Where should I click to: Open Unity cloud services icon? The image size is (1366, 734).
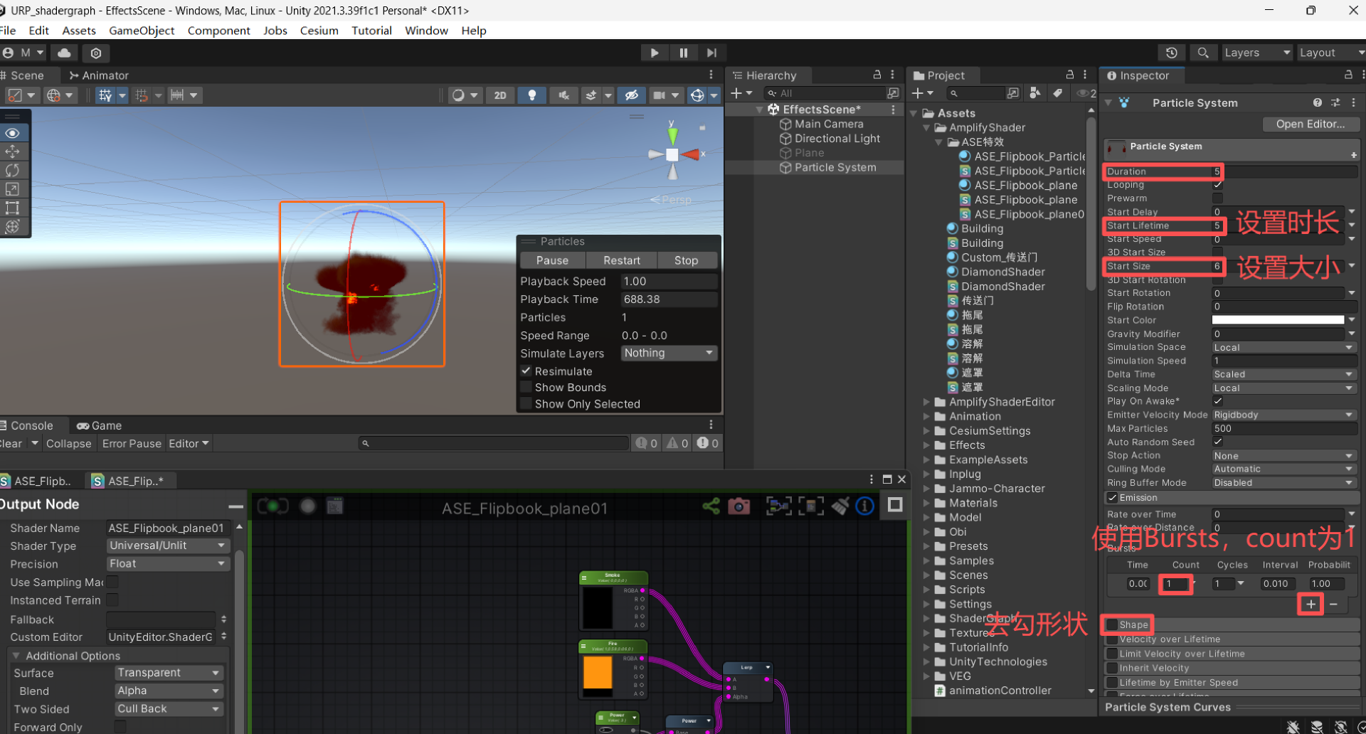pyautogui.click(x=64, y=53)
